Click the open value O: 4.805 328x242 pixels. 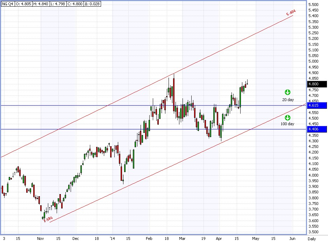pos(23,4)
